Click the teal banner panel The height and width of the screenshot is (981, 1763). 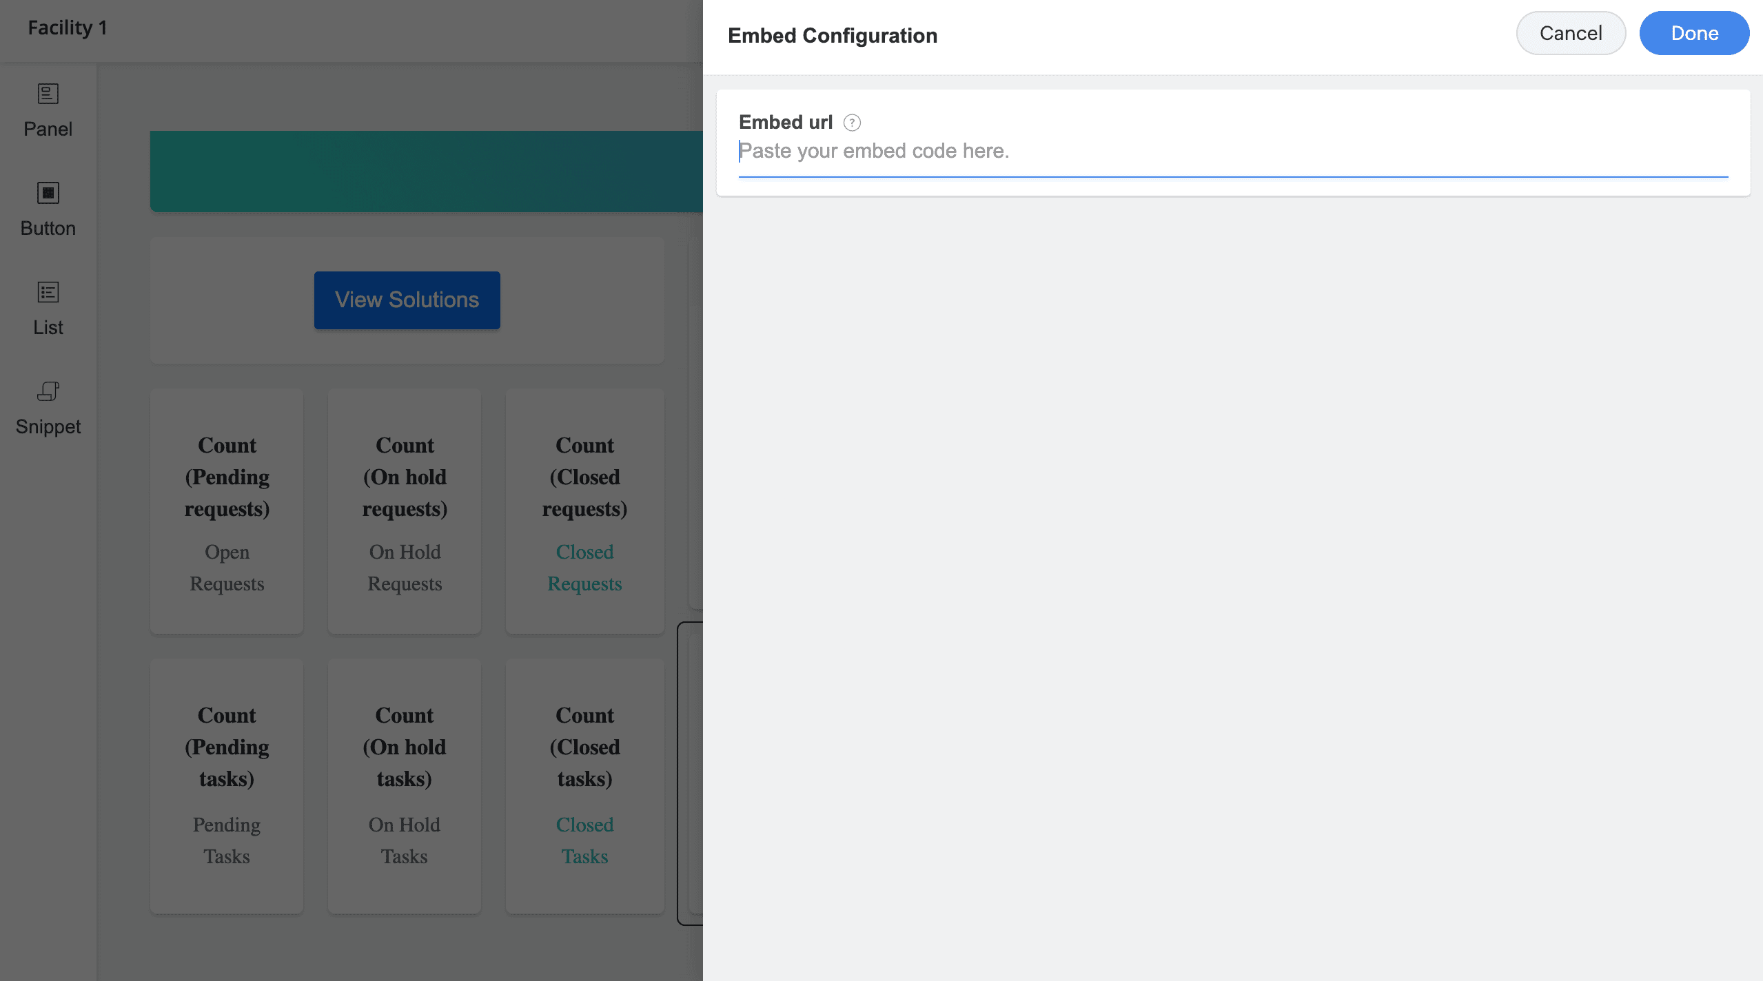426,171
